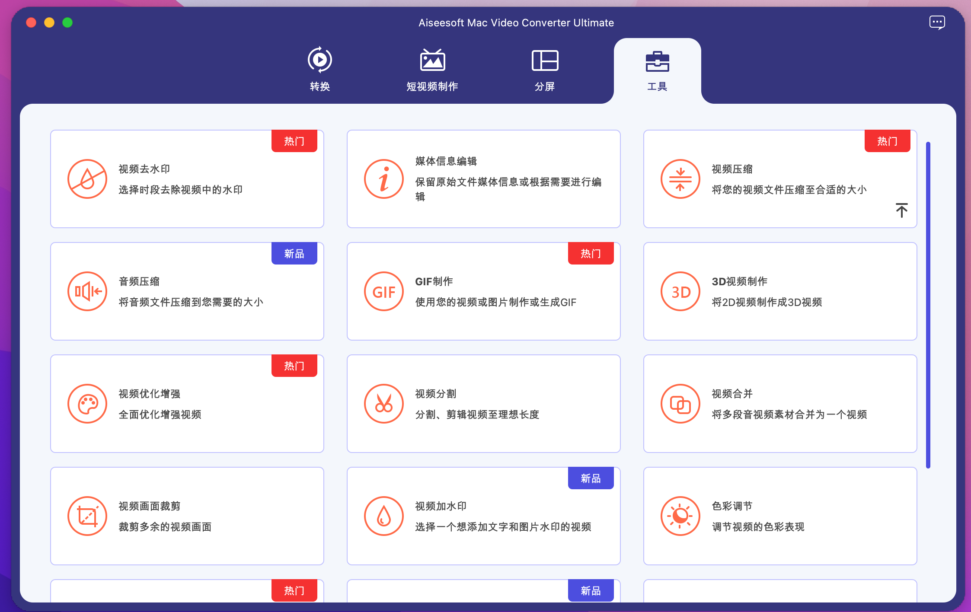
Task: Select the video trimmer scissors icon
Action: [x=384, y=404]
